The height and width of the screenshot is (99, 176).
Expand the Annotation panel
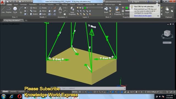62,17
